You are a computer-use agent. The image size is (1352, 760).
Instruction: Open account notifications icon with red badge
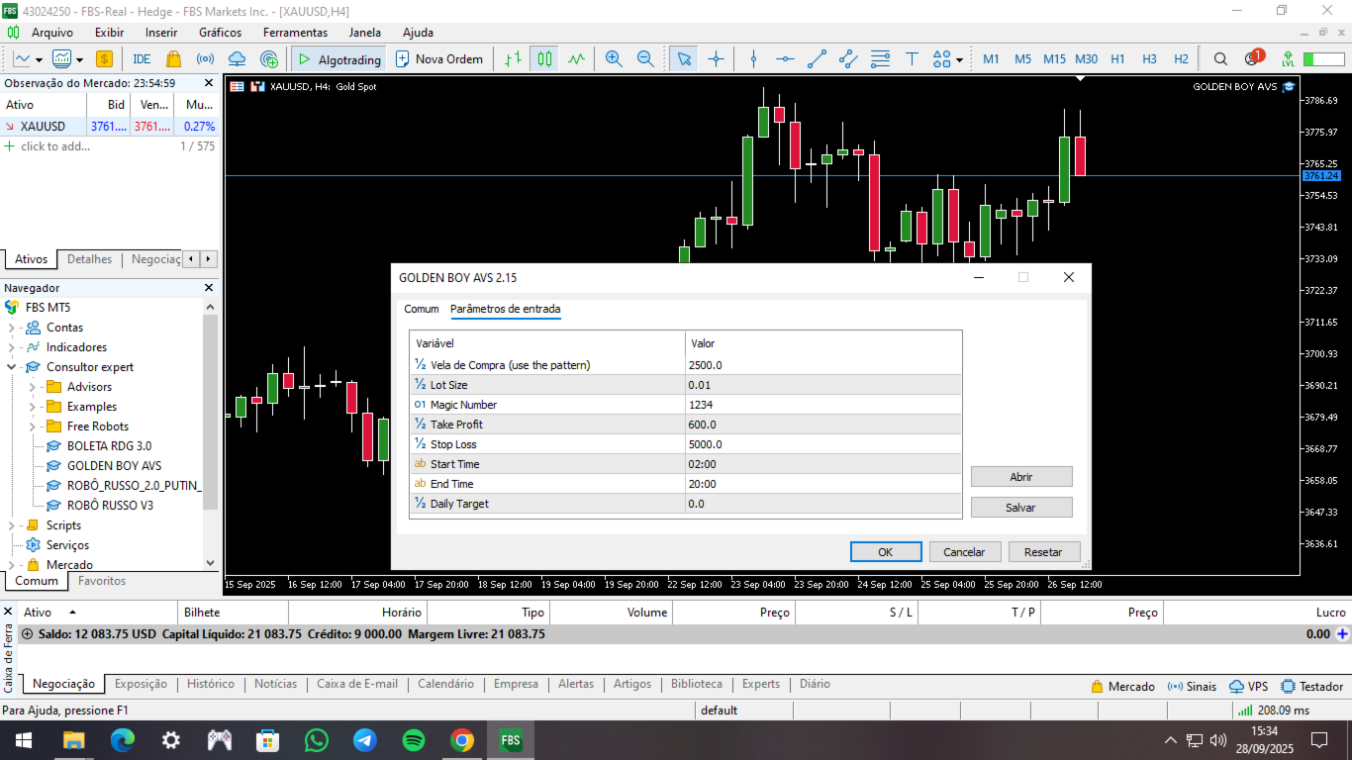coord(1253,57)
